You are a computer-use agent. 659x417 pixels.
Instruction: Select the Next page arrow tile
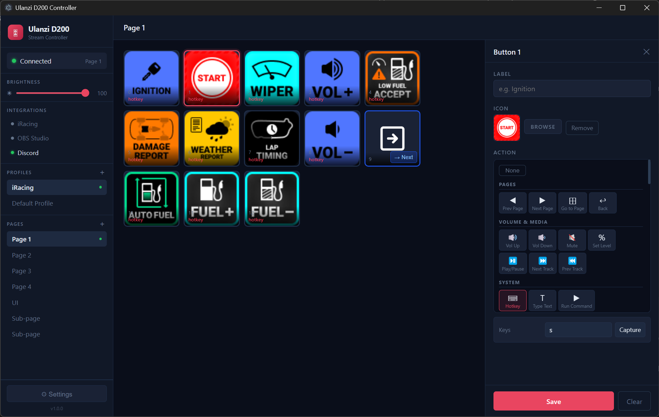(x=392, y=139)
